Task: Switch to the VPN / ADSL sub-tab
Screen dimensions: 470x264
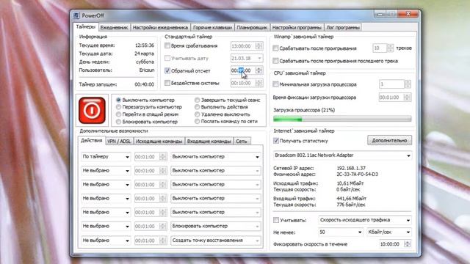Action: [119, 142]
